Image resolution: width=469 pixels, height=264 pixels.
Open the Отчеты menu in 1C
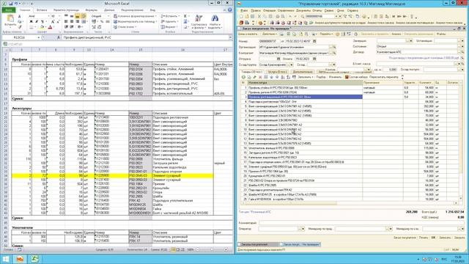click(317, 10)
